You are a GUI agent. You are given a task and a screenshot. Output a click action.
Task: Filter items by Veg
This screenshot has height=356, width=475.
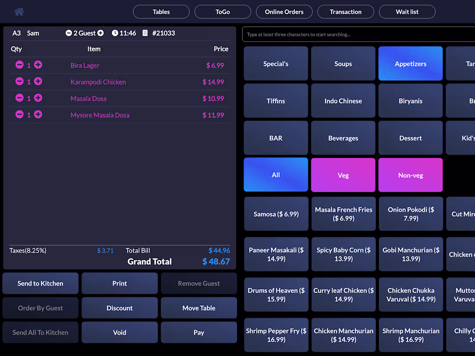click(x=343, y=175)
